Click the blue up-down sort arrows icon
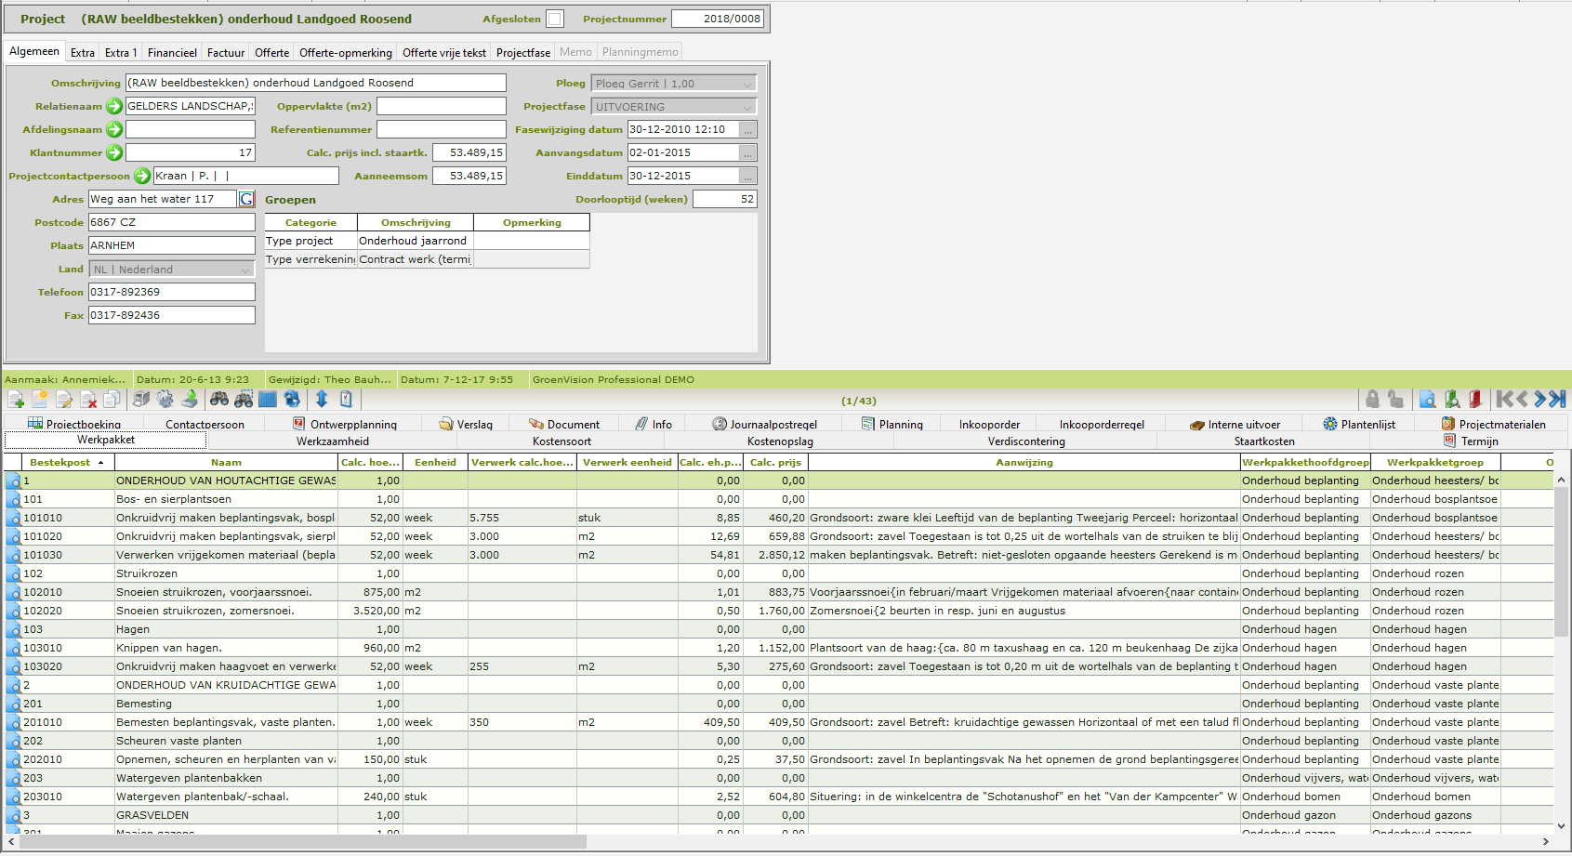 click(x=322, y=400)
